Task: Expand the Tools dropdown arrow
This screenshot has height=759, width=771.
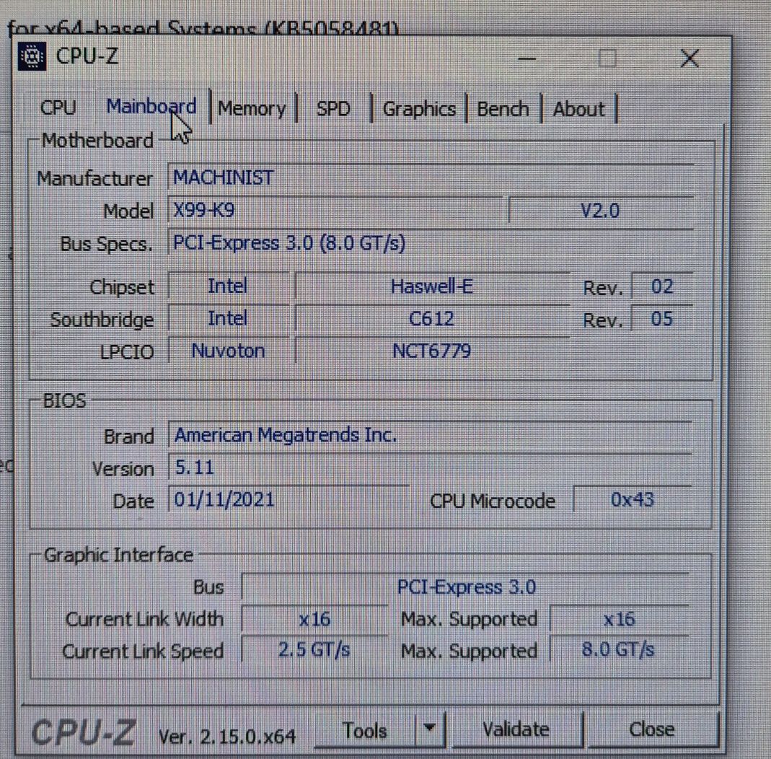Action: click(x=430, y=729)
